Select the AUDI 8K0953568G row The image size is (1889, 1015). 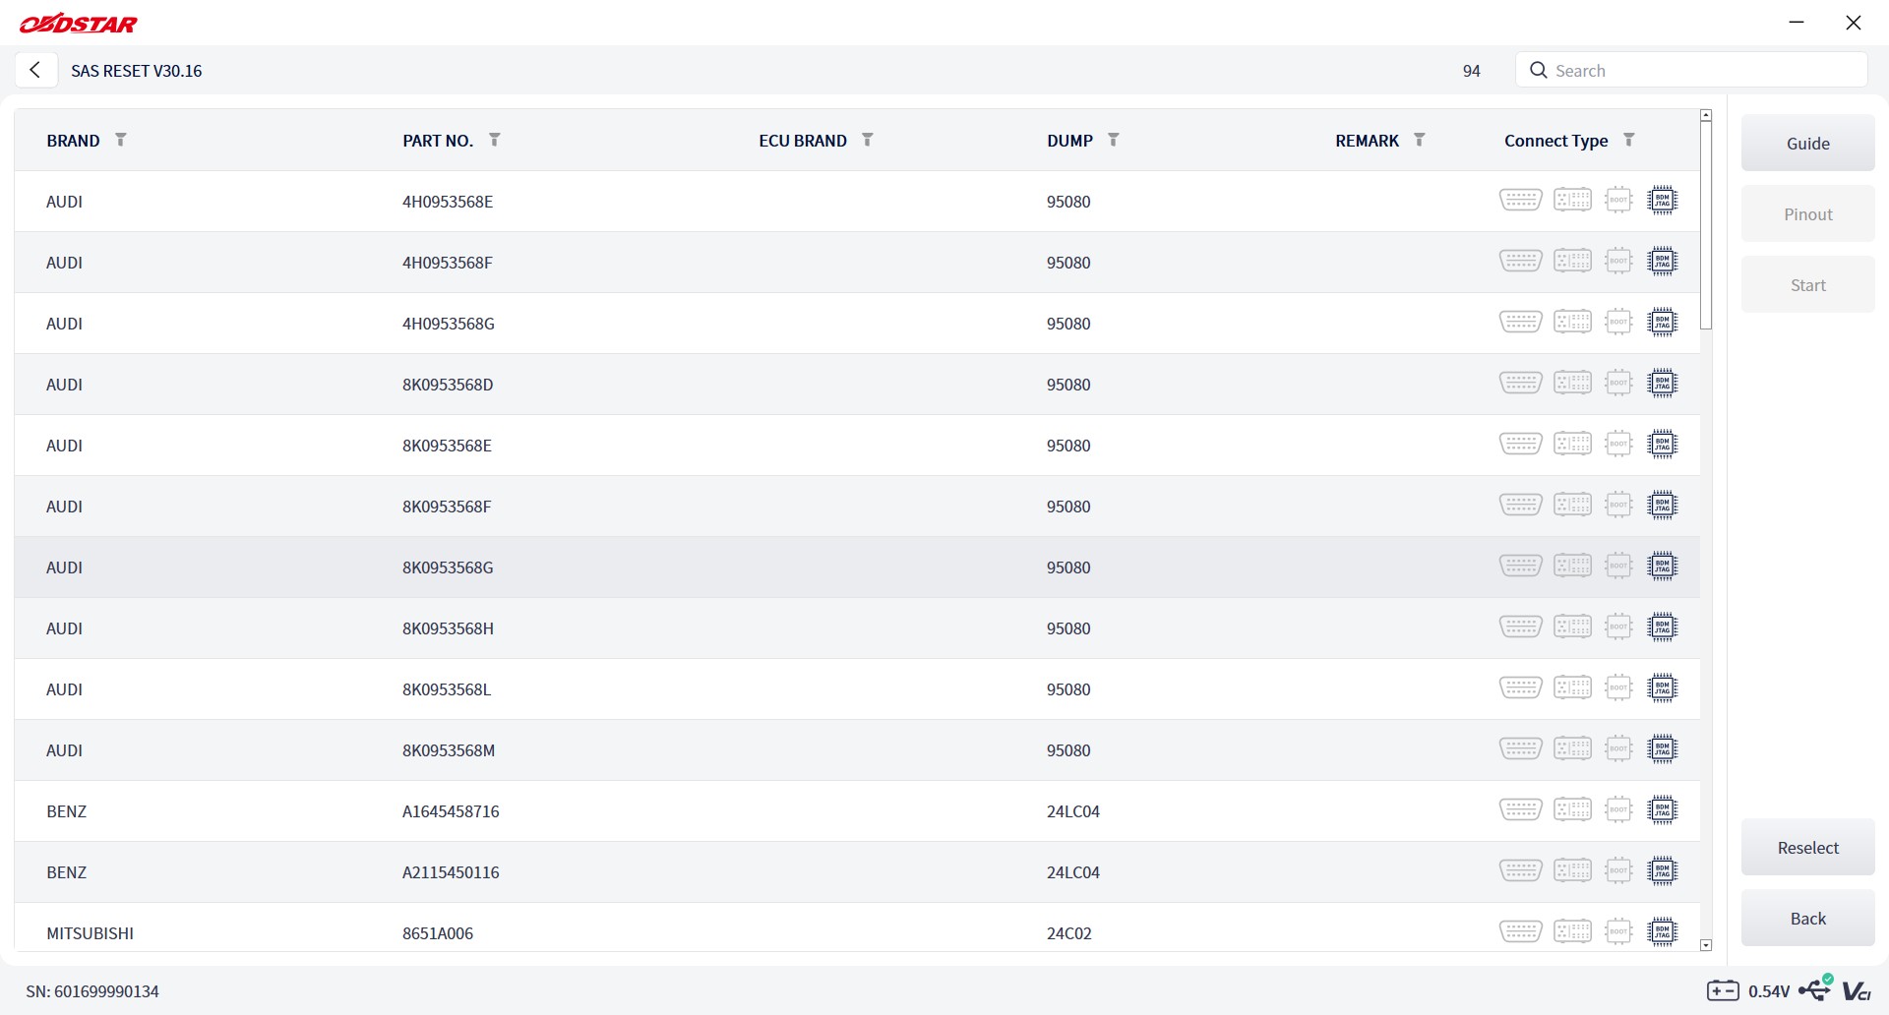(857, 567)
